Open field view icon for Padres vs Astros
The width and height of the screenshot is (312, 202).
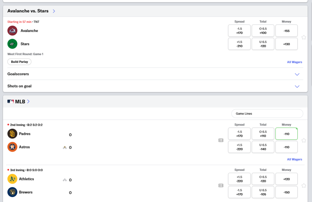(221, 140)
